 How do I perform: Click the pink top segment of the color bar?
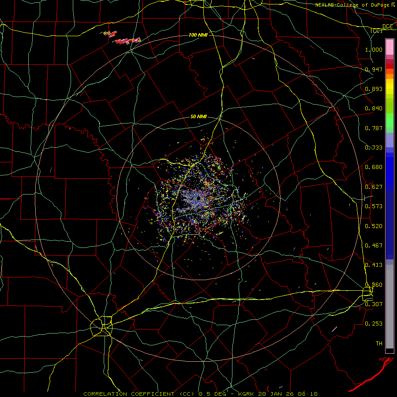[390, 47]
